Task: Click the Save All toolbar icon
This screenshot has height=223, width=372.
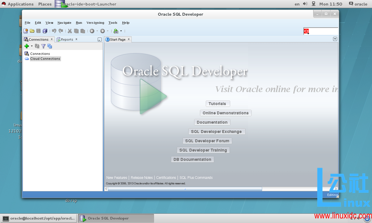Action: tap(45, 31)
